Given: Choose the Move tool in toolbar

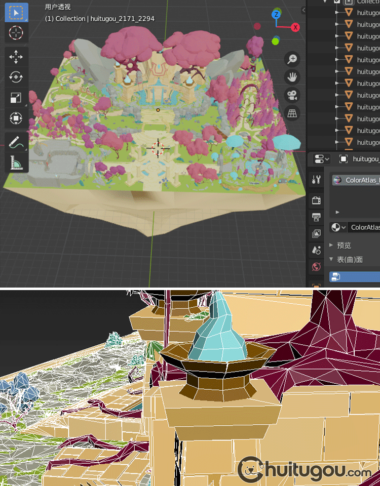Looking at the screenshot, I should pyautogui.click(x=16, y=57).
